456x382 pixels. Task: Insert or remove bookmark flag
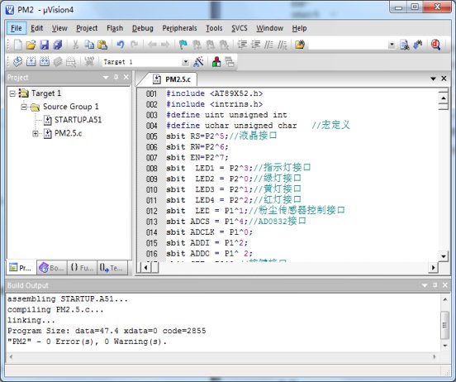click(x=183, y=45)
